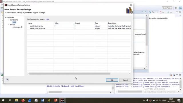
Task: Open Windows notification center icon
Action: [179, 100]
